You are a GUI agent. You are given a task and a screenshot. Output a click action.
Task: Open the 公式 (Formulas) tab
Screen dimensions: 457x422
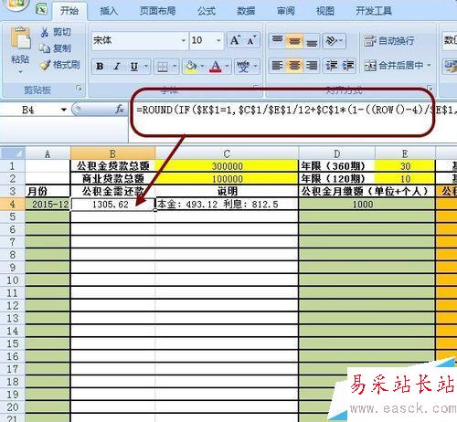(x=207, y=11)
